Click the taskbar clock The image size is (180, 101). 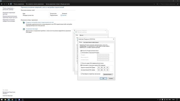[173, 100]
